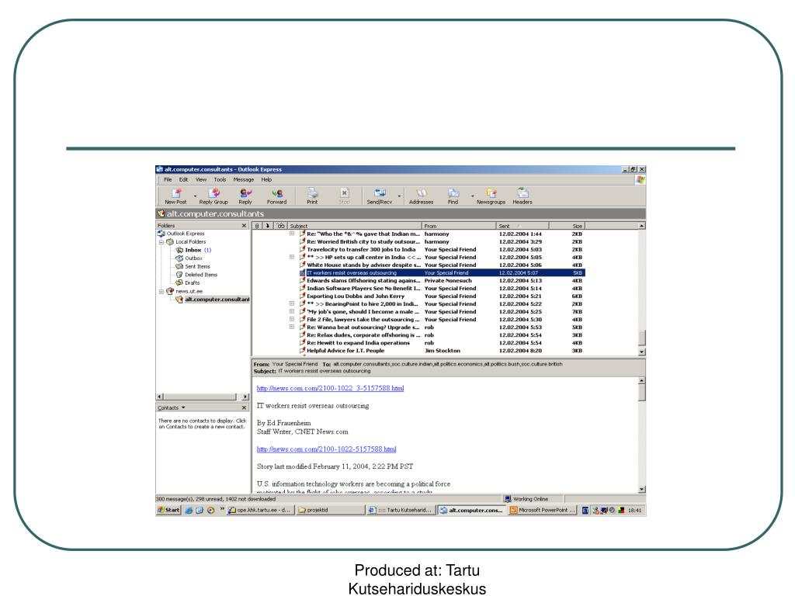795x596 pixels.
Task: Click the Windows Start button
Action: pyautogui.click(x=168, y=510)
